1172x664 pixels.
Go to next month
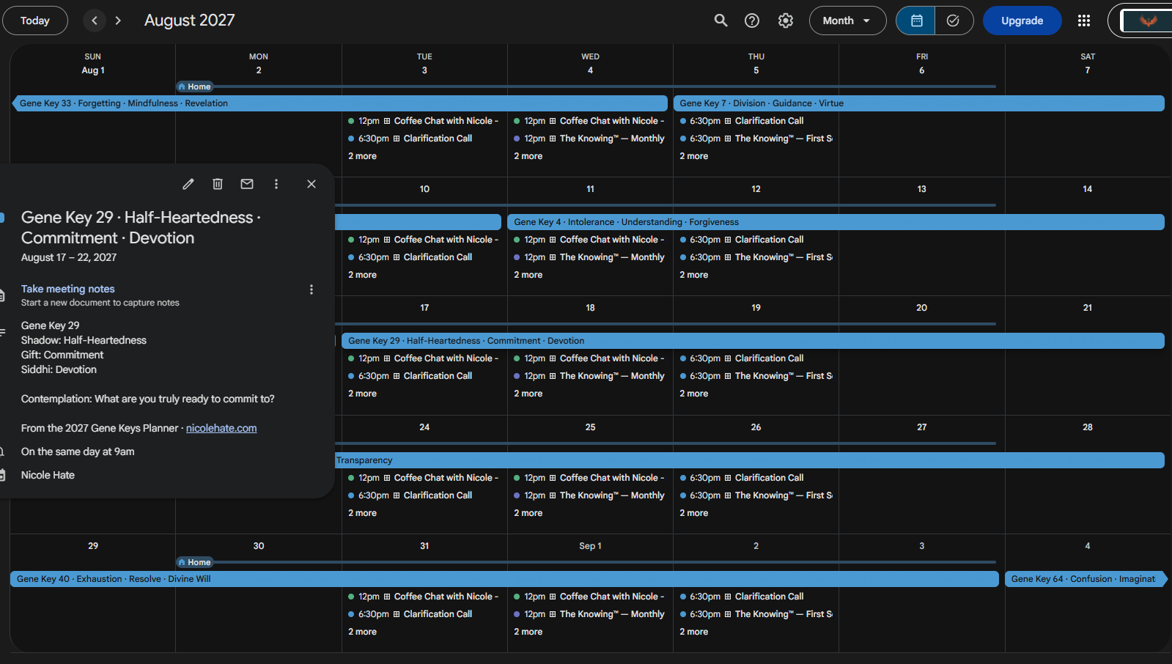[x=118, y=21]
